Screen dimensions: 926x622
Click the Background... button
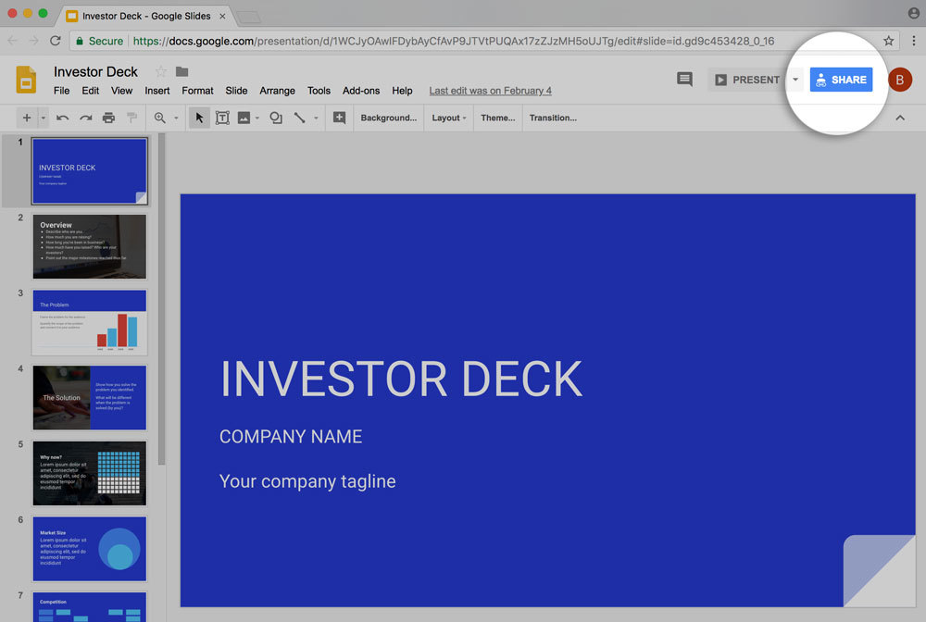[x=389, y=118]
